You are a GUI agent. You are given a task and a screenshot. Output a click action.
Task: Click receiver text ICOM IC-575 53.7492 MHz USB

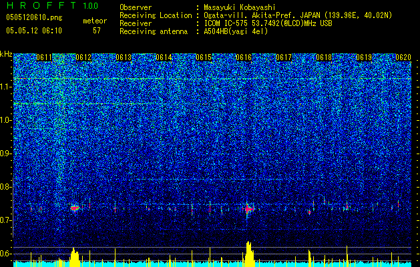pyautogui.click(x=268, y=23)
